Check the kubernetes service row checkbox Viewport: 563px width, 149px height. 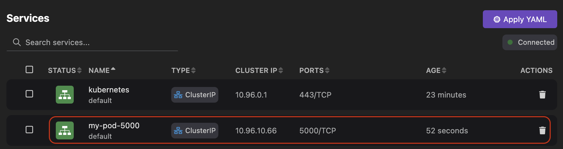[x=29, y=94]
